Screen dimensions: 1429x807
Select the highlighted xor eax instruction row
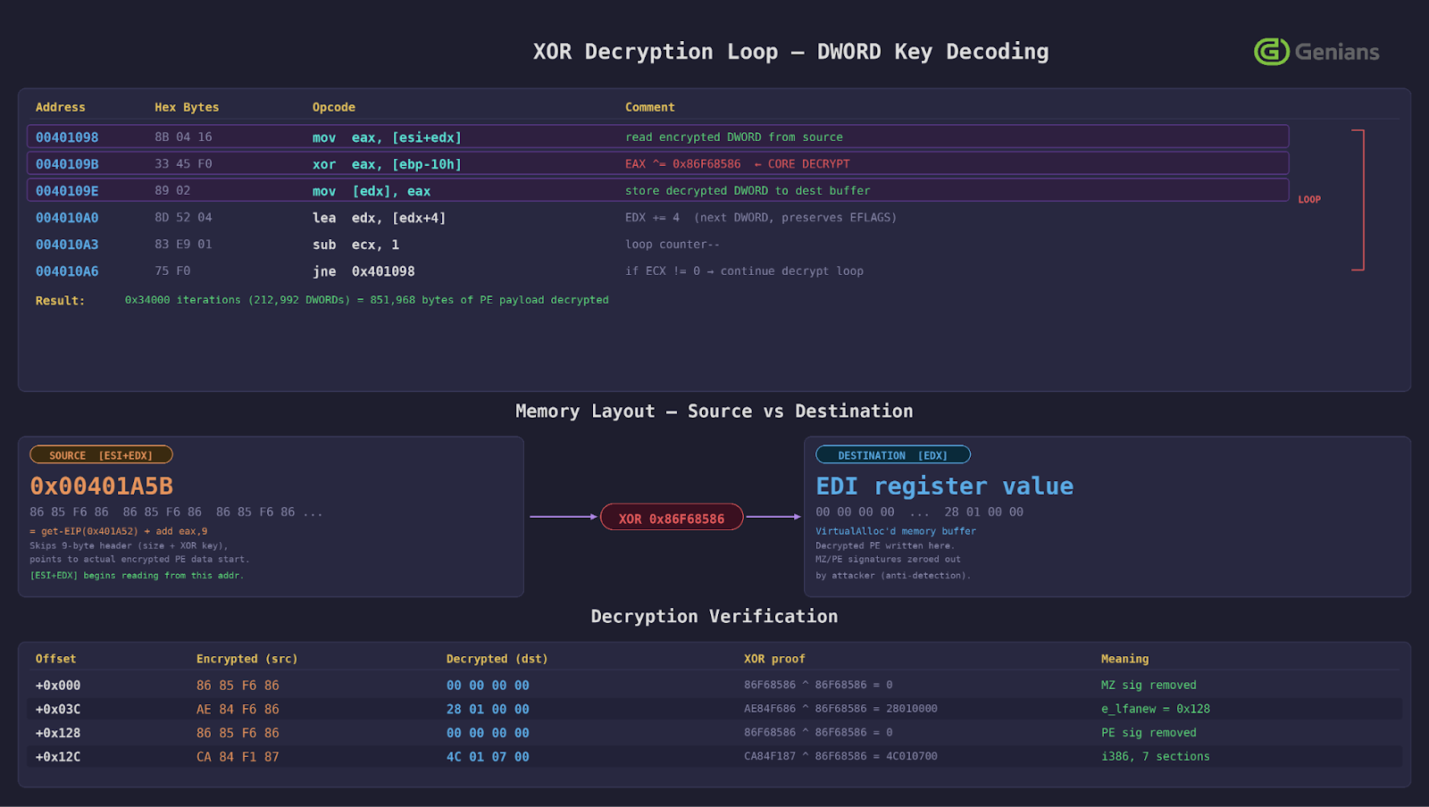pyautogui.click(x=656, y=163)
